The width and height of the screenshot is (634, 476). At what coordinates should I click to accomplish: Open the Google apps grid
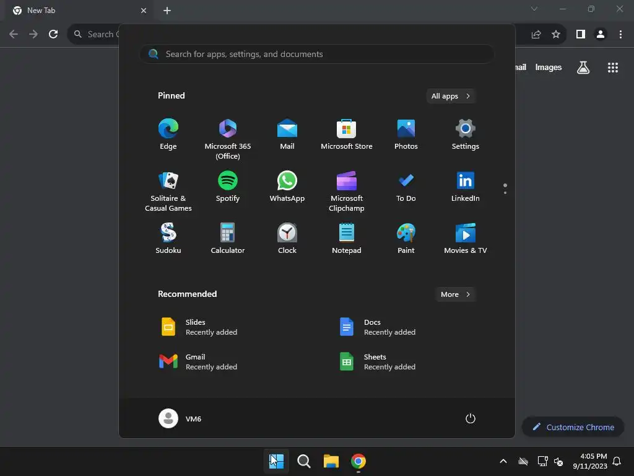[613, 67]
